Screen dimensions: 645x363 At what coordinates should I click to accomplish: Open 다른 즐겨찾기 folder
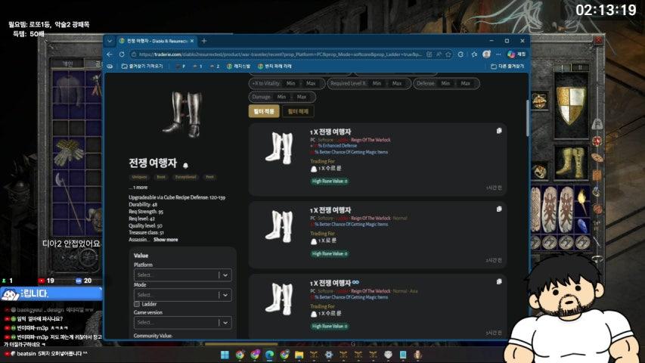(x=507, y=67)
